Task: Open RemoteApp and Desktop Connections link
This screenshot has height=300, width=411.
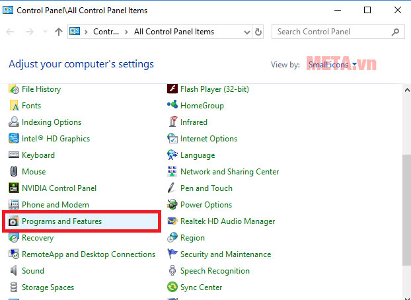Action: (x=89, y=254)
